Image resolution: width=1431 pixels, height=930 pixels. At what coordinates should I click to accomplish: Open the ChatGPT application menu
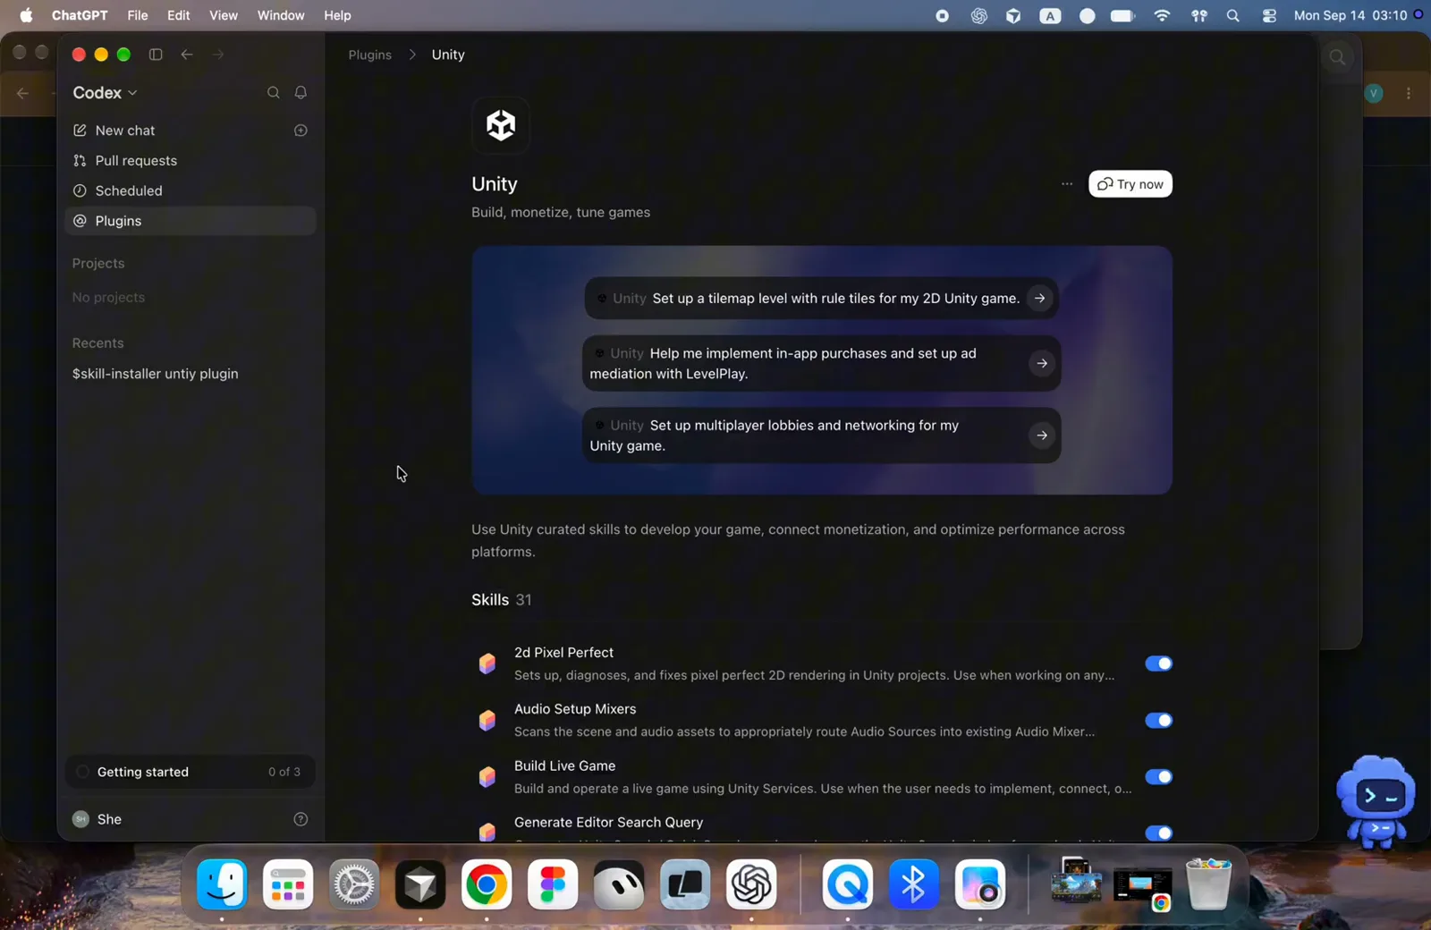[x=80, y=16]
